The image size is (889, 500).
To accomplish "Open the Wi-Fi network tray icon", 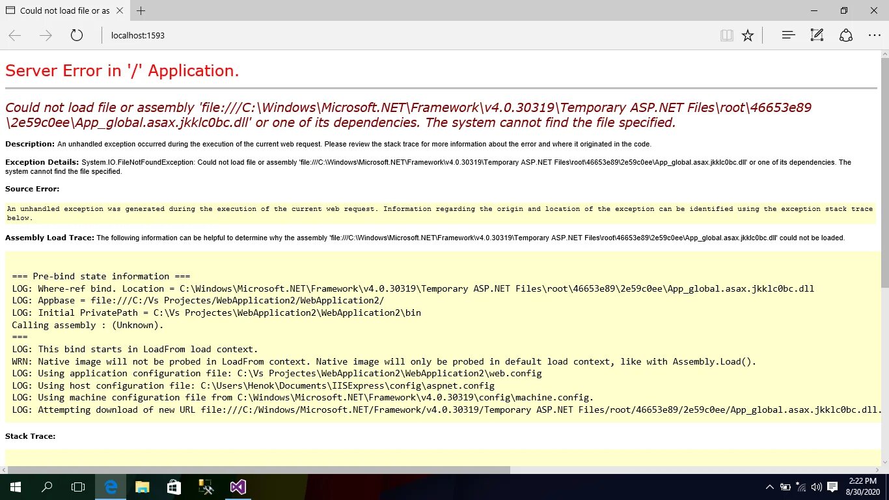I will (x=801, y=487).
